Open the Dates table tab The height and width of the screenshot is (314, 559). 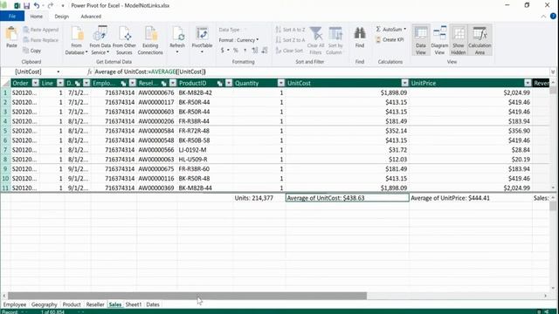click(153, 304)
